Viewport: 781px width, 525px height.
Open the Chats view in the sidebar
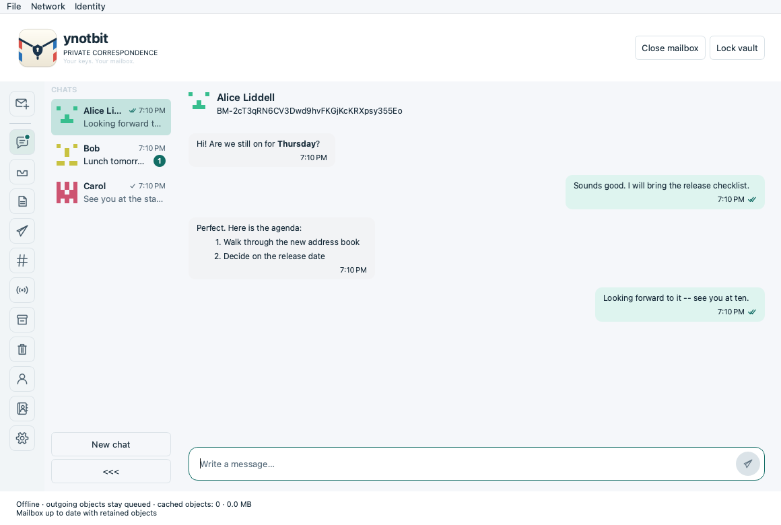[x=22, y=142]
